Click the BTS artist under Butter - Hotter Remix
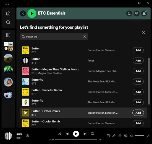This screenshot has width=152, height=144. click(x=34, y=115)
